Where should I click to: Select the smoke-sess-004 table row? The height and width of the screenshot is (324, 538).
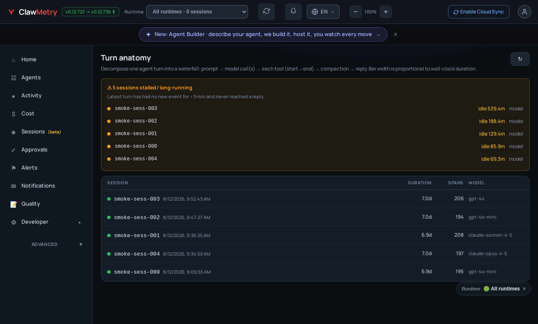tap(315, 253)
